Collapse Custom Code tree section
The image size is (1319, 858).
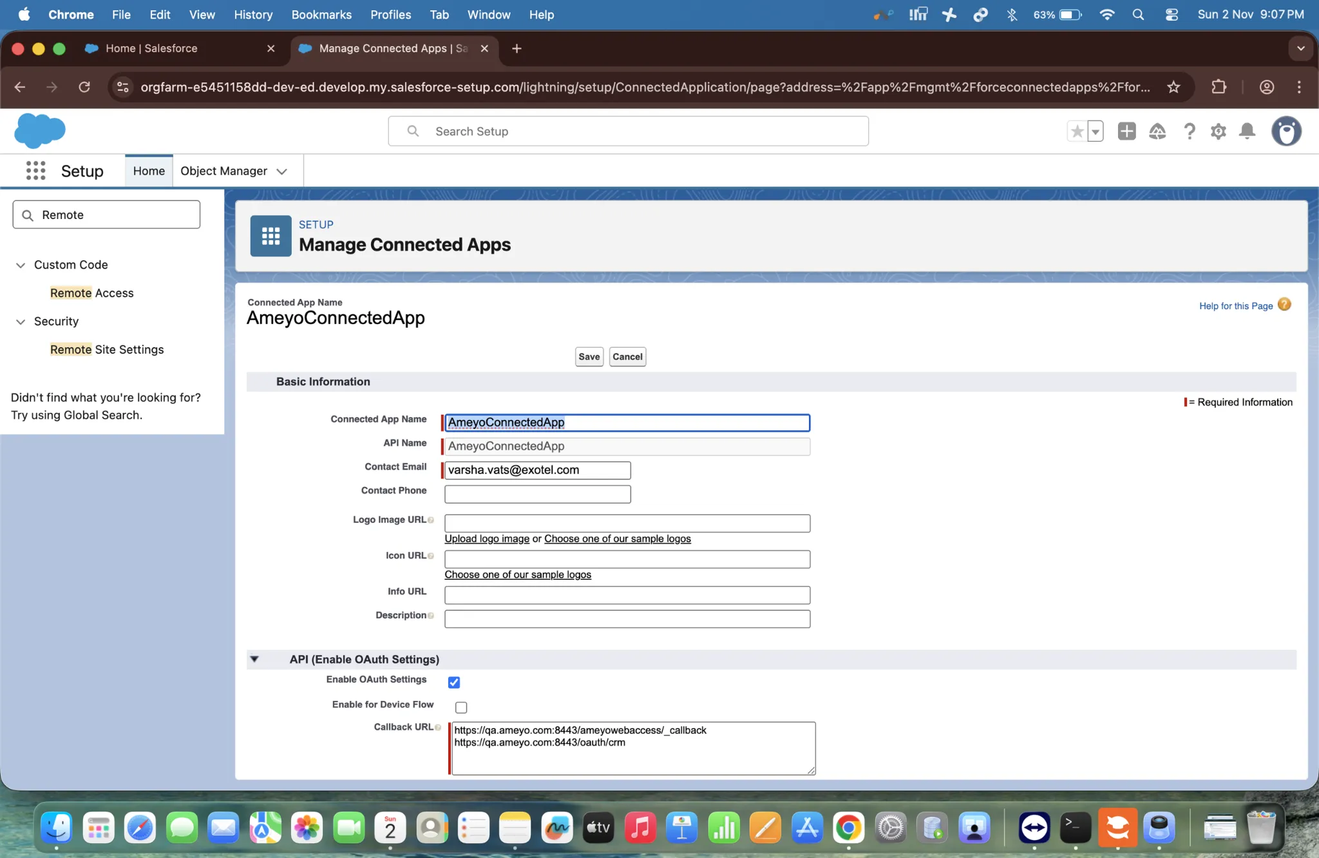[21, 265]
